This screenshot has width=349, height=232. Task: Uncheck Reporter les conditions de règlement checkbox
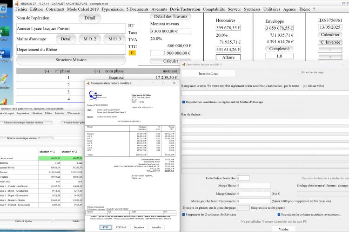point(184,102)
